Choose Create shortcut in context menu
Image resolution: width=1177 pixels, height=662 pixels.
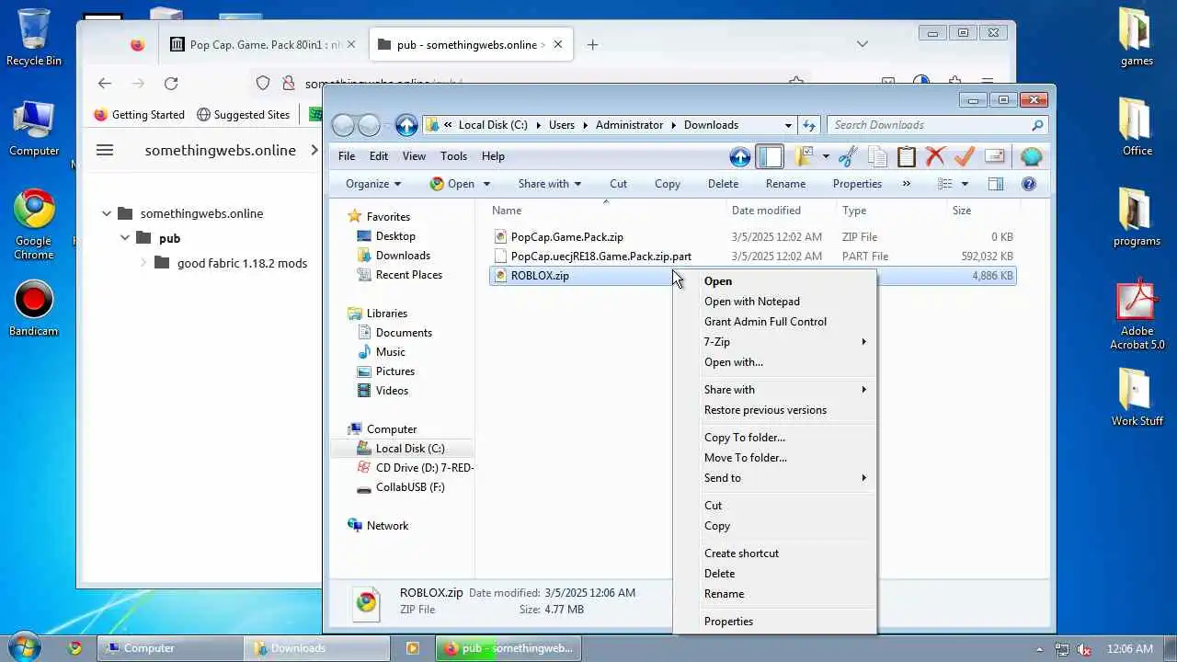click(741, 554)
